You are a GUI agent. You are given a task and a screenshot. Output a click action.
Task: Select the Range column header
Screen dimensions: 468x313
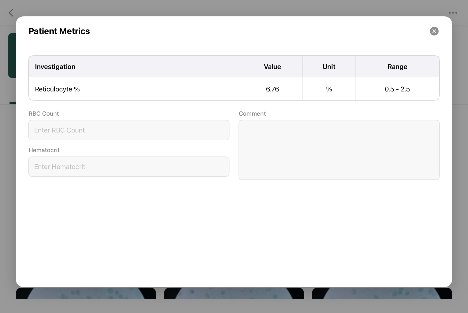click(397, 67)
